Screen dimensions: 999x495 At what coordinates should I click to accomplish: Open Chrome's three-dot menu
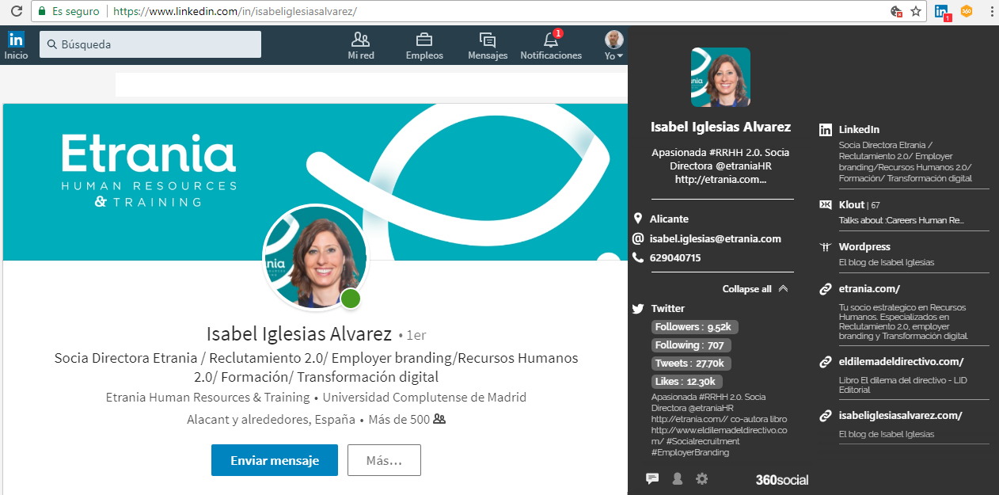tap(990, 11)
